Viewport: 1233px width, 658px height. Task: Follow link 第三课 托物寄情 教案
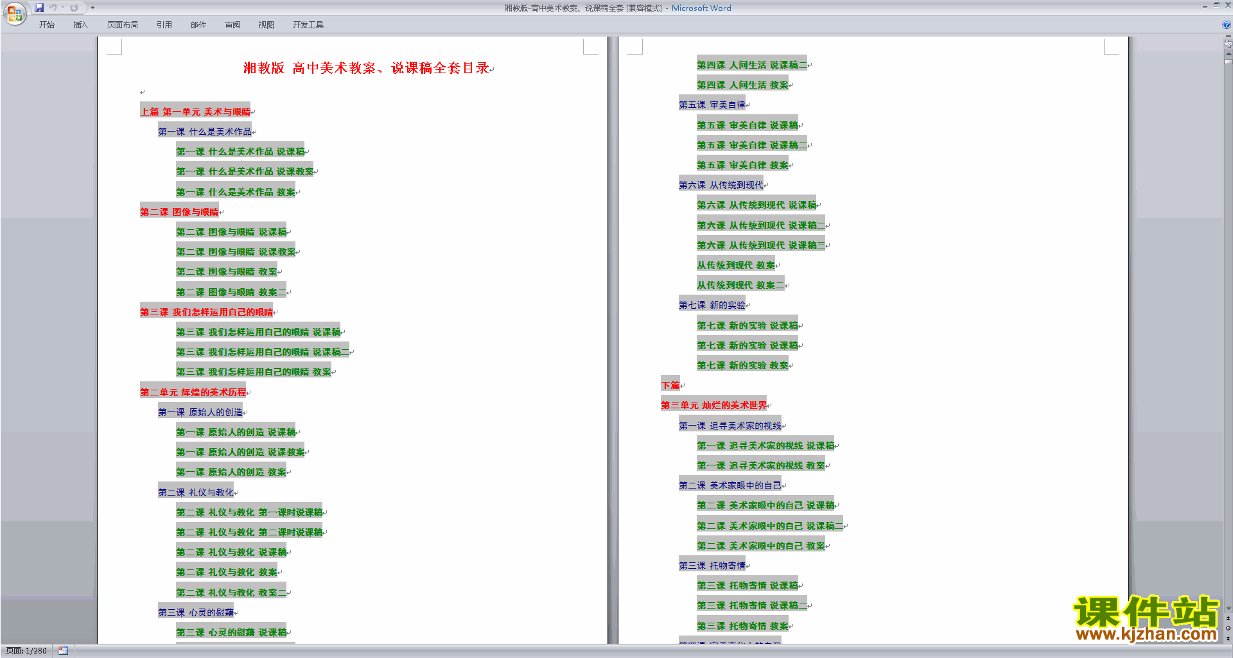click(743, 626)
